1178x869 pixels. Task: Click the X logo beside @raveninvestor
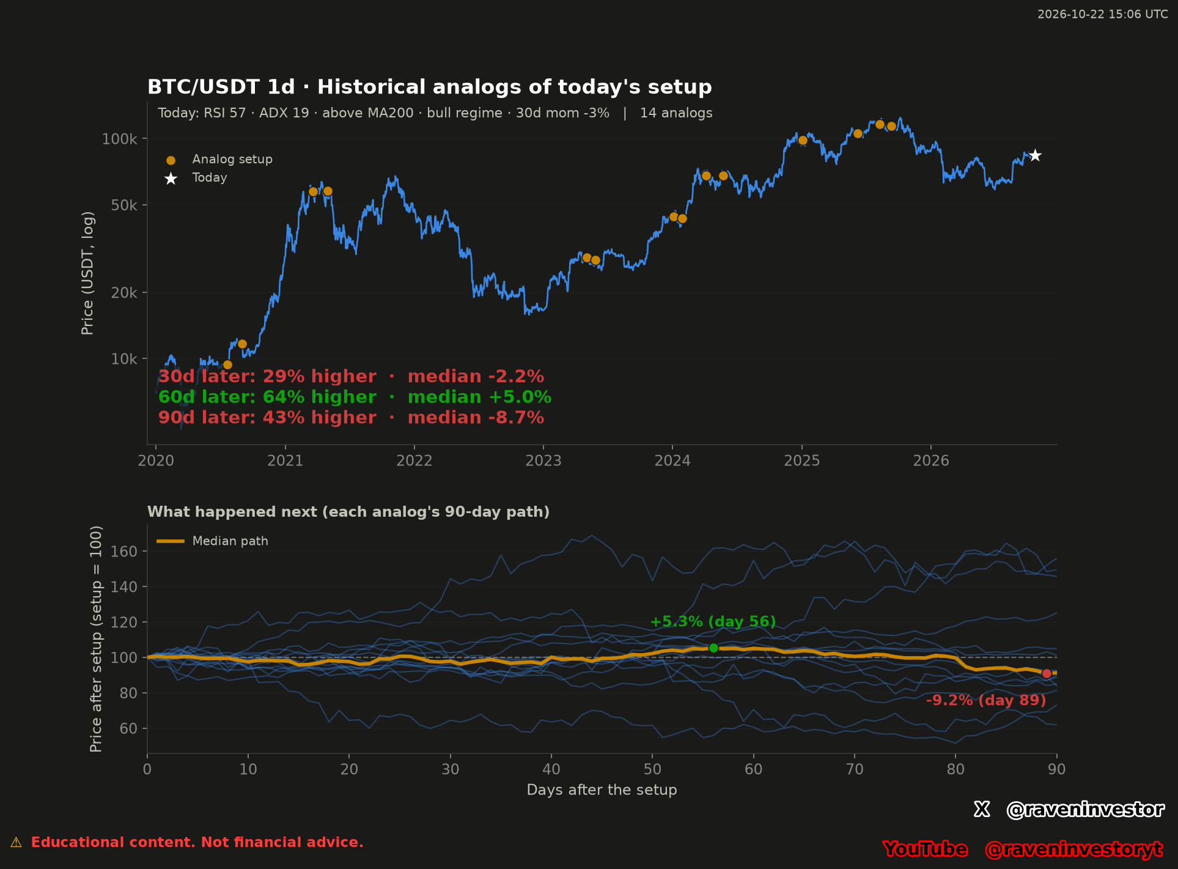(982, 810)
